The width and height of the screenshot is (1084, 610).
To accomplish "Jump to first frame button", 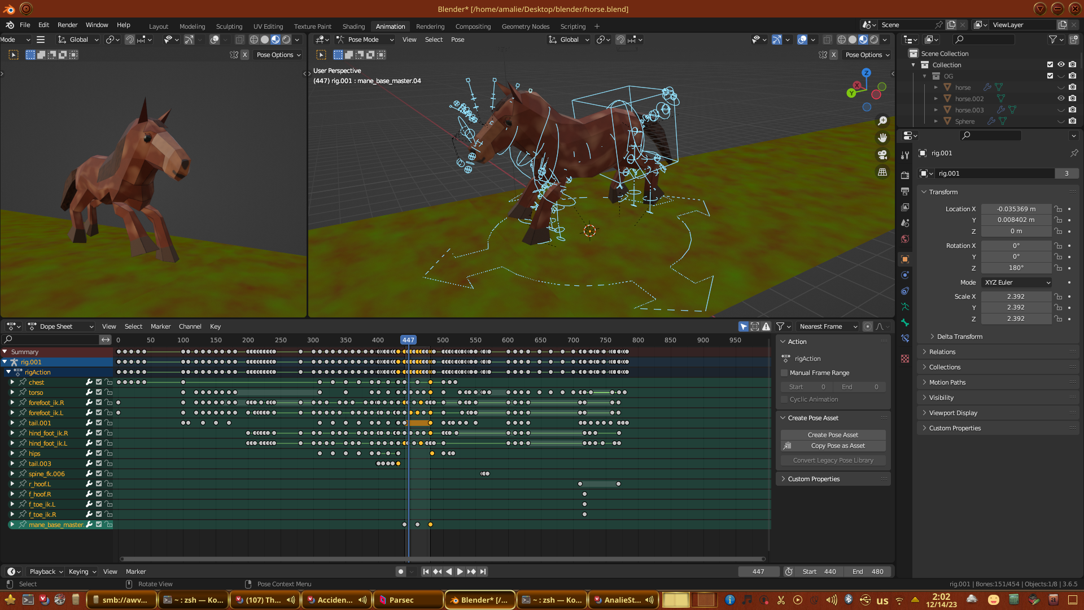I will (426, 572).
